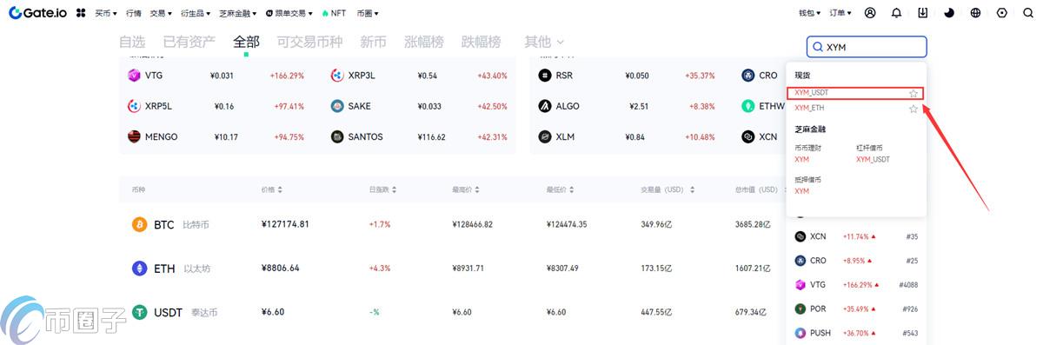Viewport: 1043px width, 345px height.
Task: Open the Gate.io logo home link
Action: tap(37, 13)
